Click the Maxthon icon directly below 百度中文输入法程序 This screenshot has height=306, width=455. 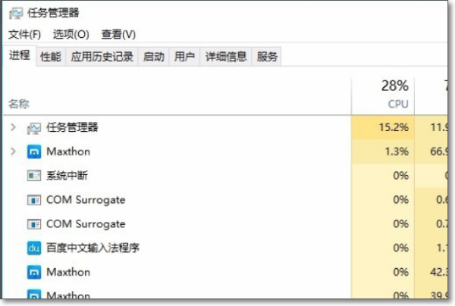coord(34,272)
